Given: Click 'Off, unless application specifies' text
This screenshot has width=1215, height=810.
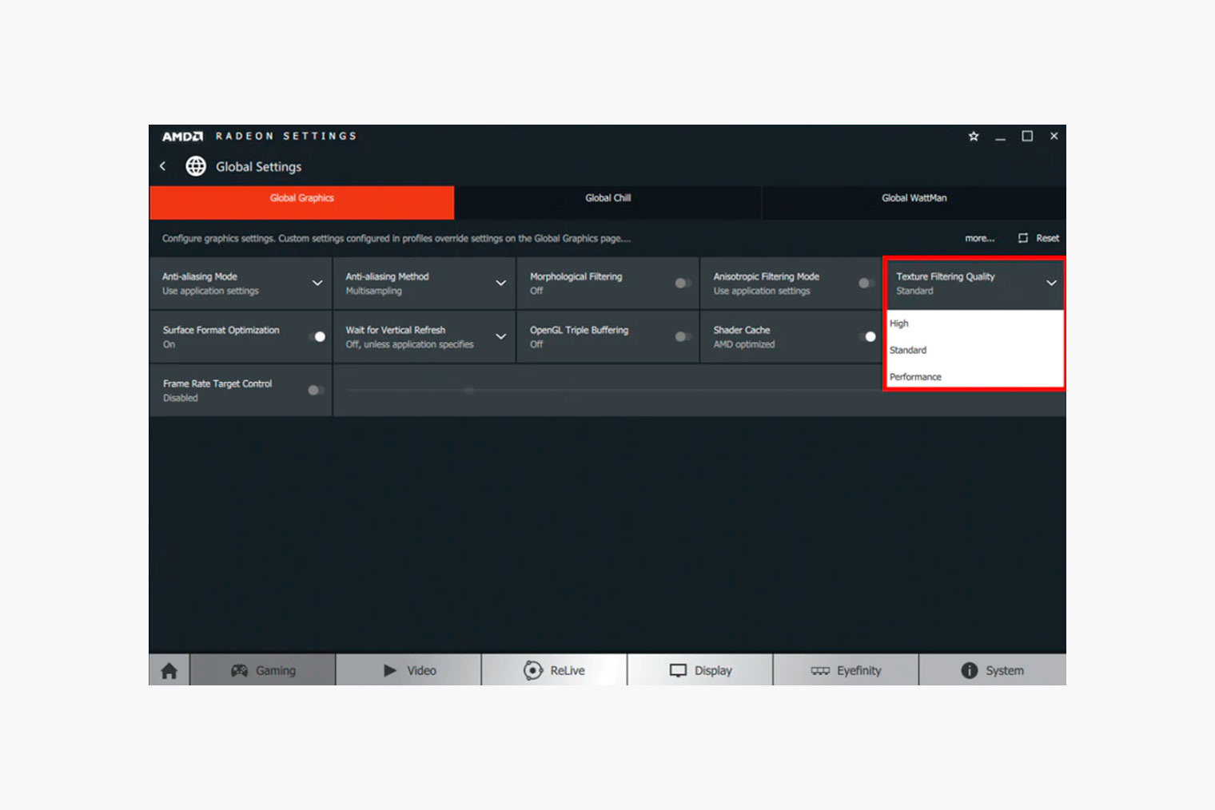Looking at the screenshot, I should 409,344.
